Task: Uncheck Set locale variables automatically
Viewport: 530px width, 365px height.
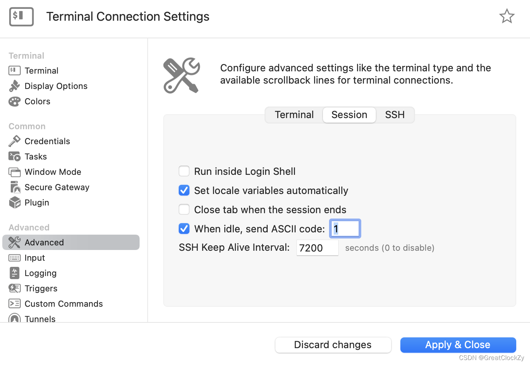Action: (184, 190)
